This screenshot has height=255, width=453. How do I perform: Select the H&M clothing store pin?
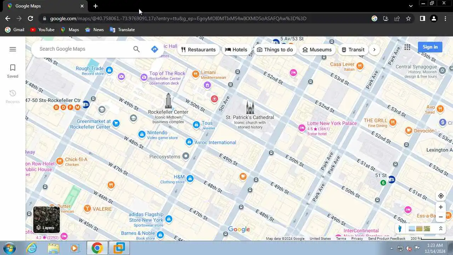point(190,178)
